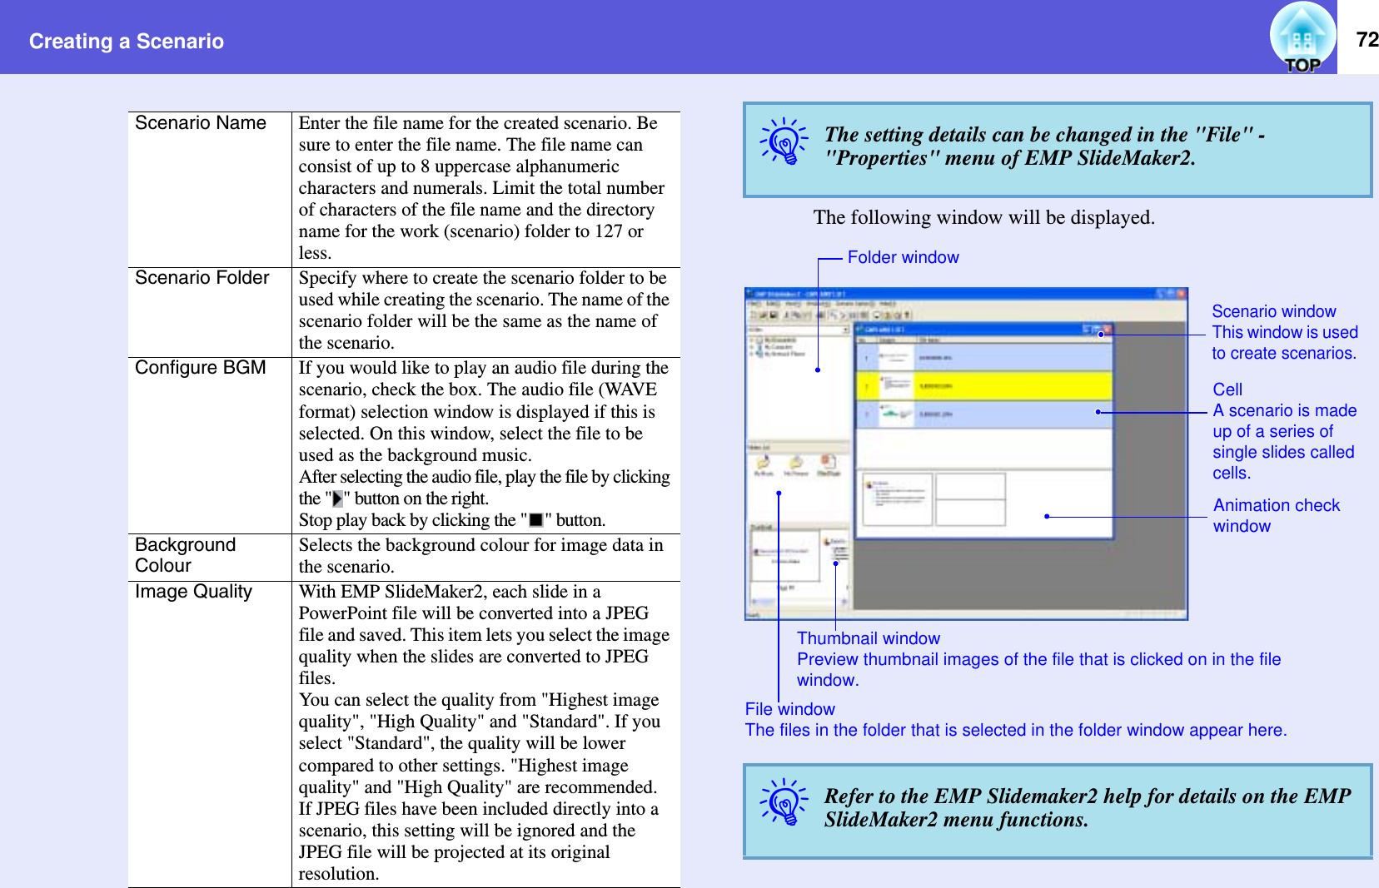Click the 'Scenario window' callout label
The image size is (1379, 888).
[1273, 311]
